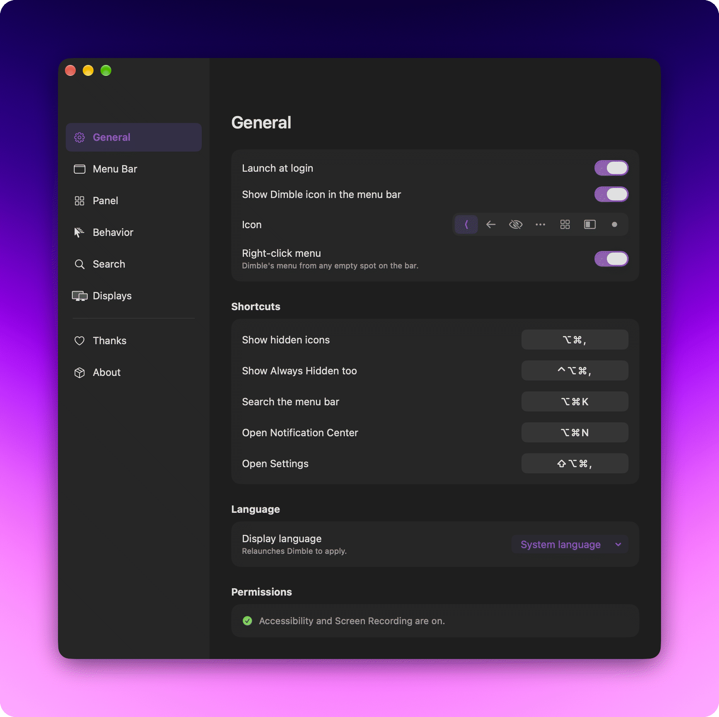The image size is (719, 717).
Task: Select the three dots icon style
Action: pyautogui.click(x=540, y=224)
